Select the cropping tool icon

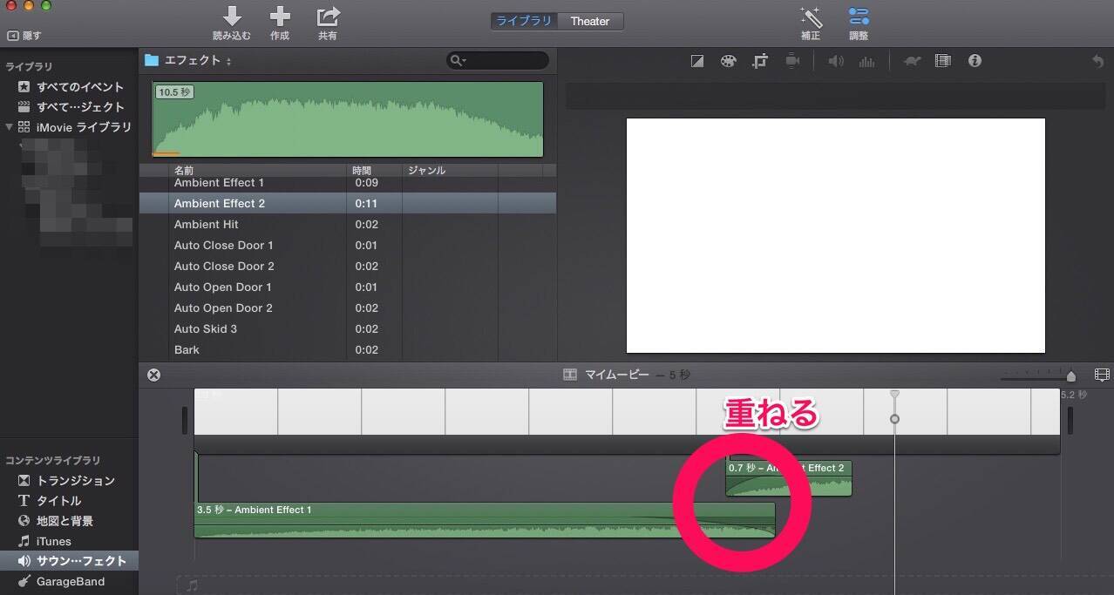pyautogui.click(x=760, y=61)
